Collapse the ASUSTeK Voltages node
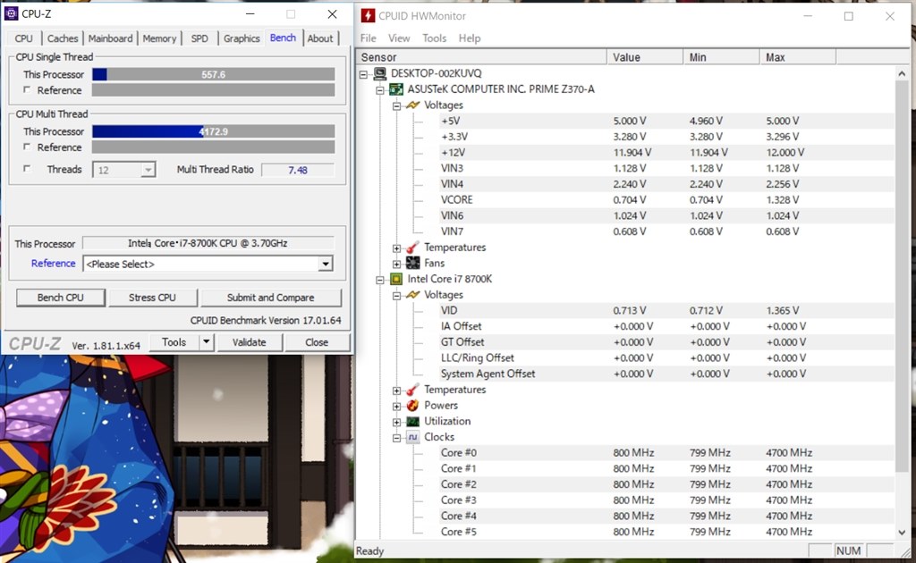Image resolution: width=916 pixels, height=563 pixels. [x=396, y=105]
